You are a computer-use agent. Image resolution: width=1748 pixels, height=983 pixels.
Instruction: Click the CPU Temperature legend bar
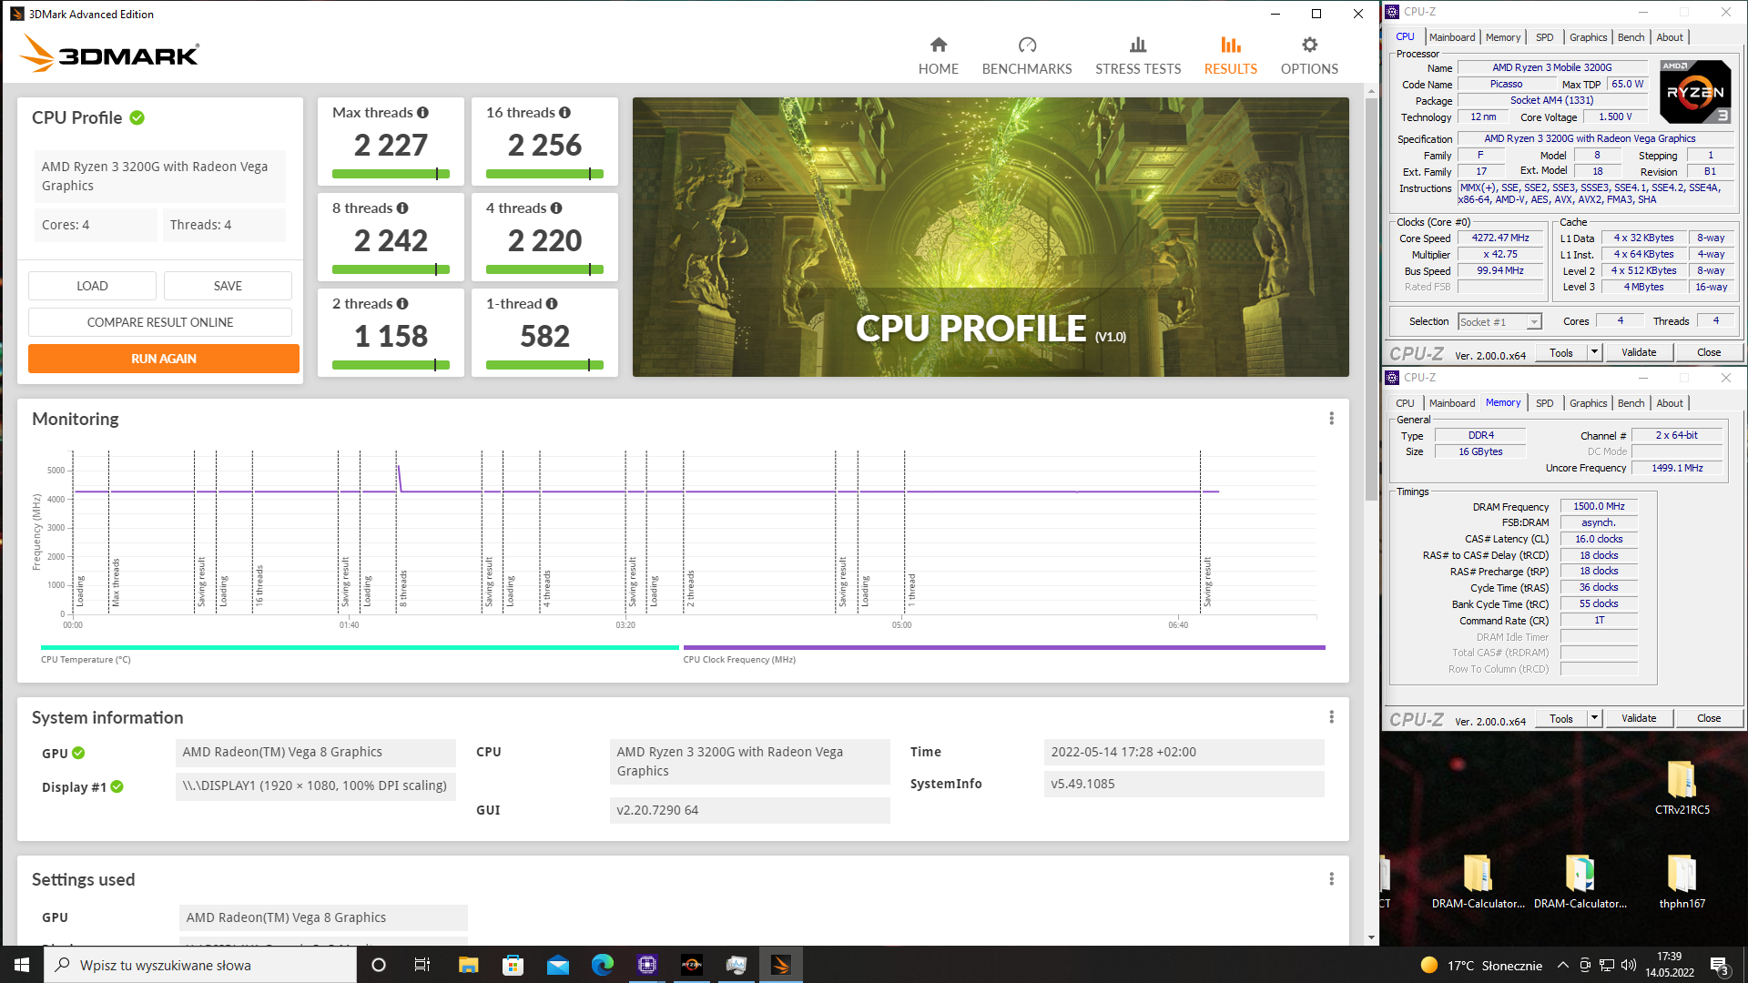pyautogui.click(x=360, y=647)
